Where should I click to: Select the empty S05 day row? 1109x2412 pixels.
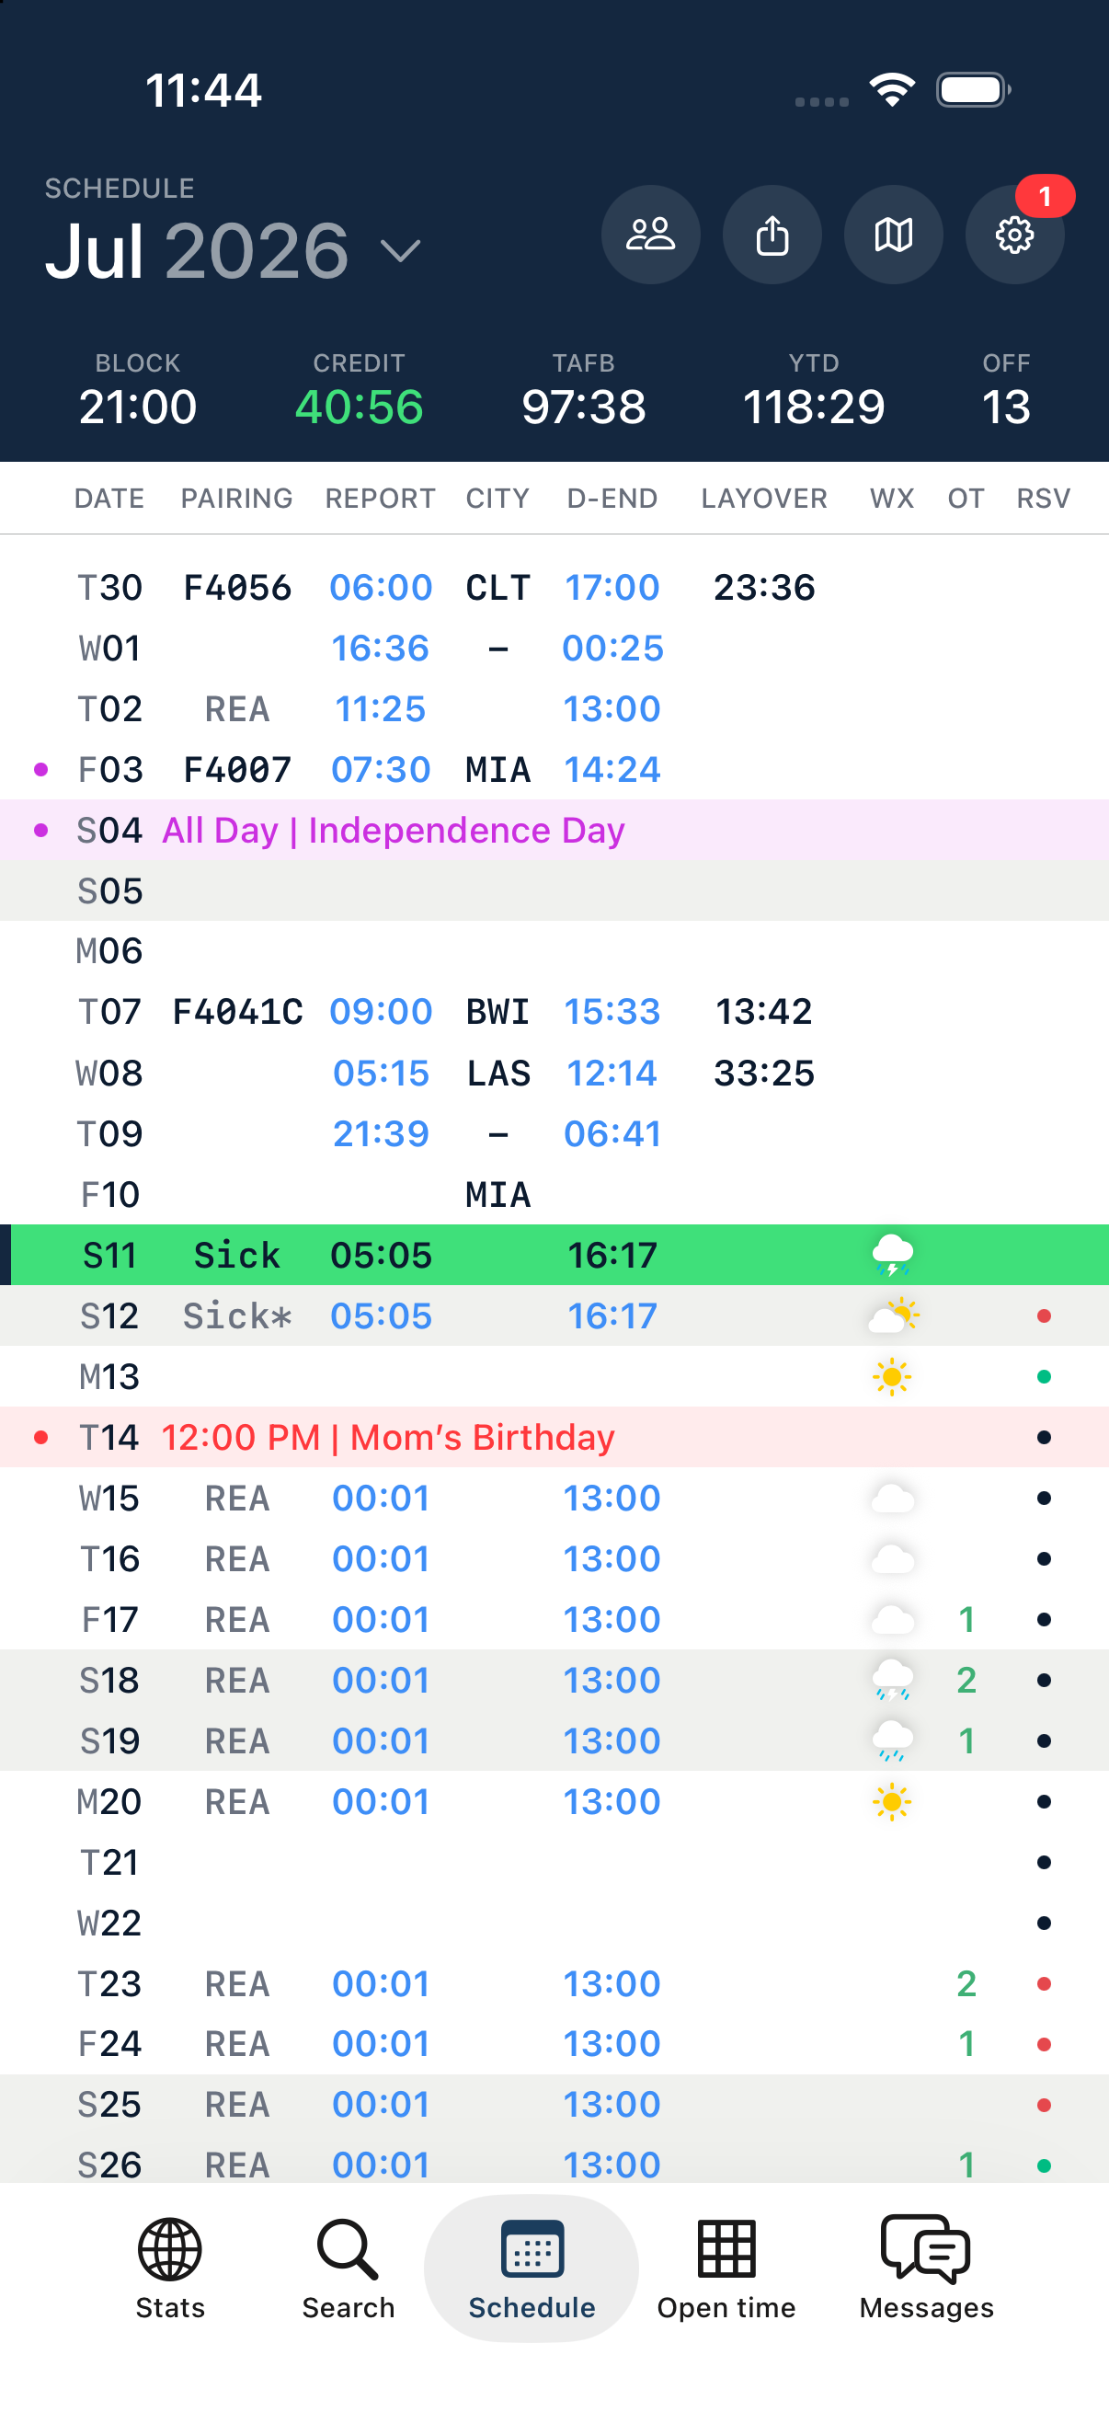(x=554, y=890)
